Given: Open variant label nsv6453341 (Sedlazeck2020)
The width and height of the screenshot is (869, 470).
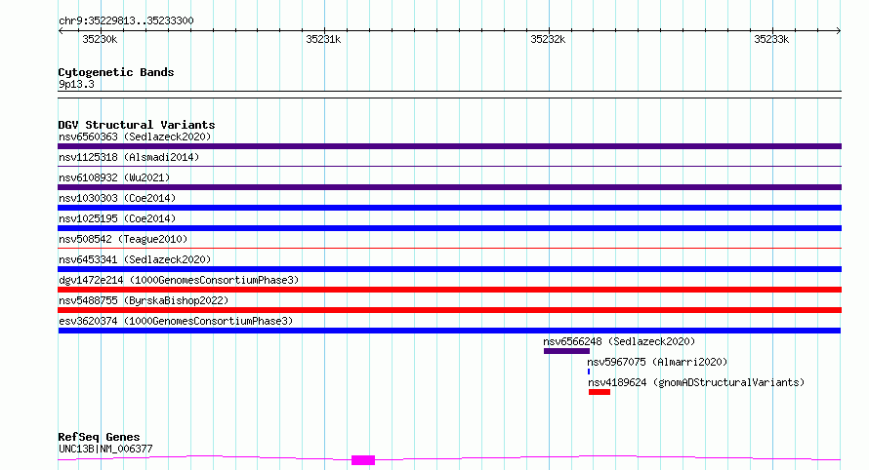Looking at the screenshot, I should point(135,259).
